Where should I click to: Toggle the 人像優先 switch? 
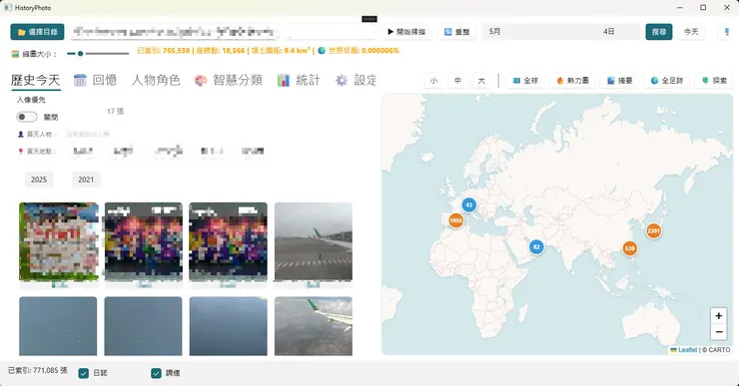(27, 117)
